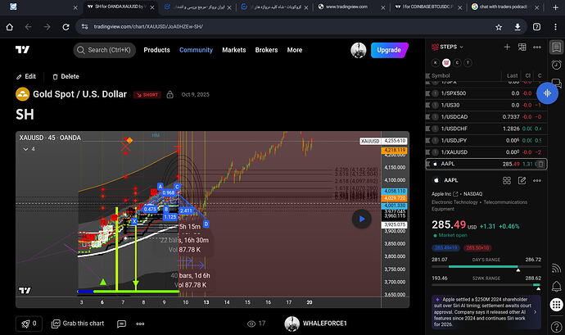Image resolution: width=565 pixels, height=335 pixels.
Task: Edit the published idea
Action: pos(26,76)
